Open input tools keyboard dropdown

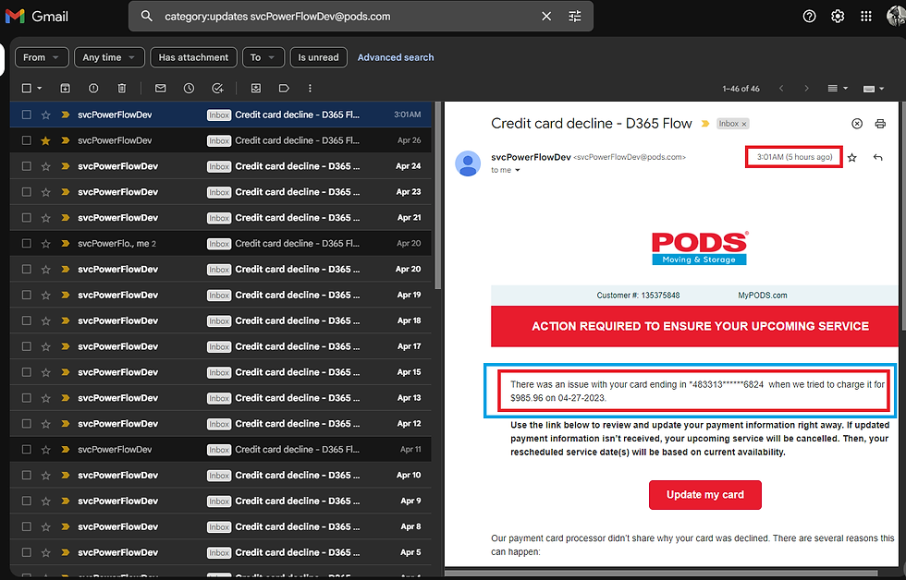point(873,89)
